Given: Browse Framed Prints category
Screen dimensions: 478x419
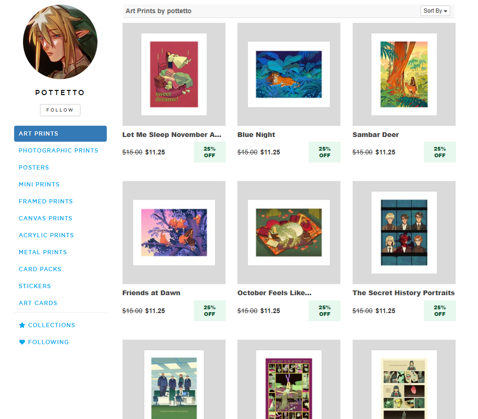Looking at the screenshot, I should [46, 201].
